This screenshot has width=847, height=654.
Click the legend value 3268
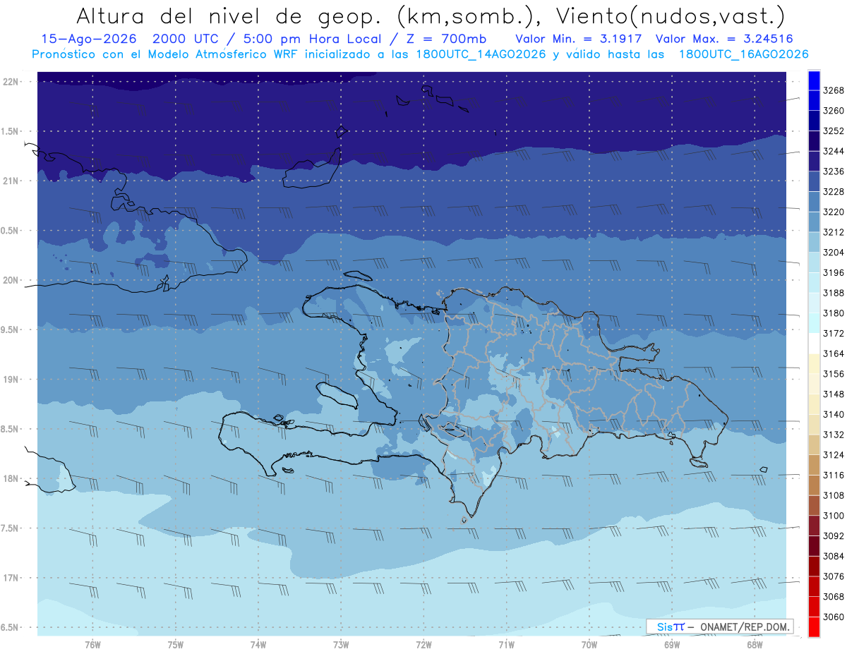tap(834, 90)
